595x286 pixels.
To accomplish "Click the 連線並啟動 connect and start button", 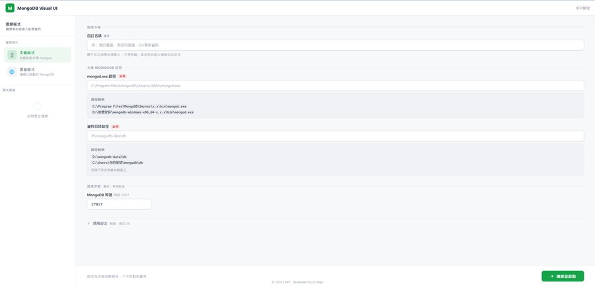I will pos(563,276).
